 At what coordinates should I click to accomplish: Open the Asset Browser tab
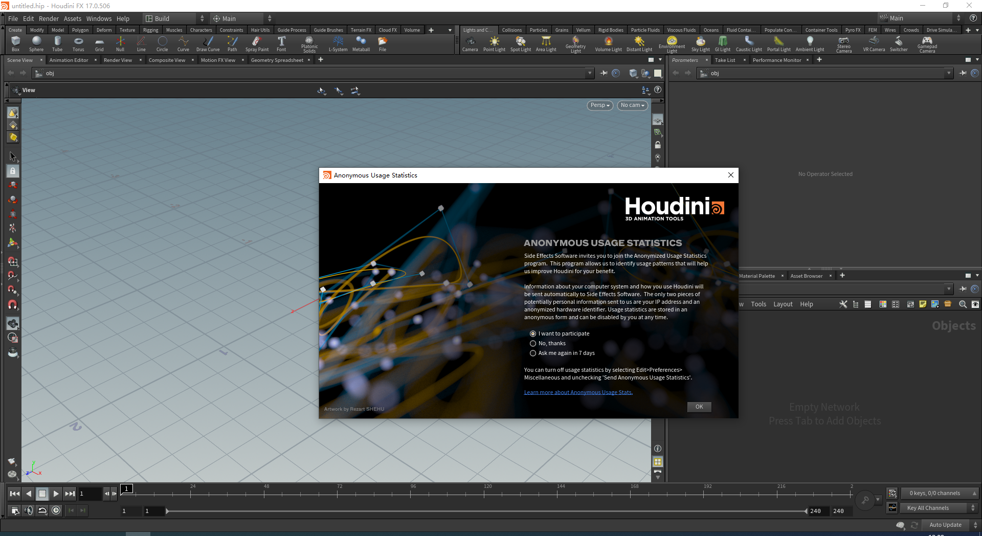pyautogui.click(x=807, y=276)
